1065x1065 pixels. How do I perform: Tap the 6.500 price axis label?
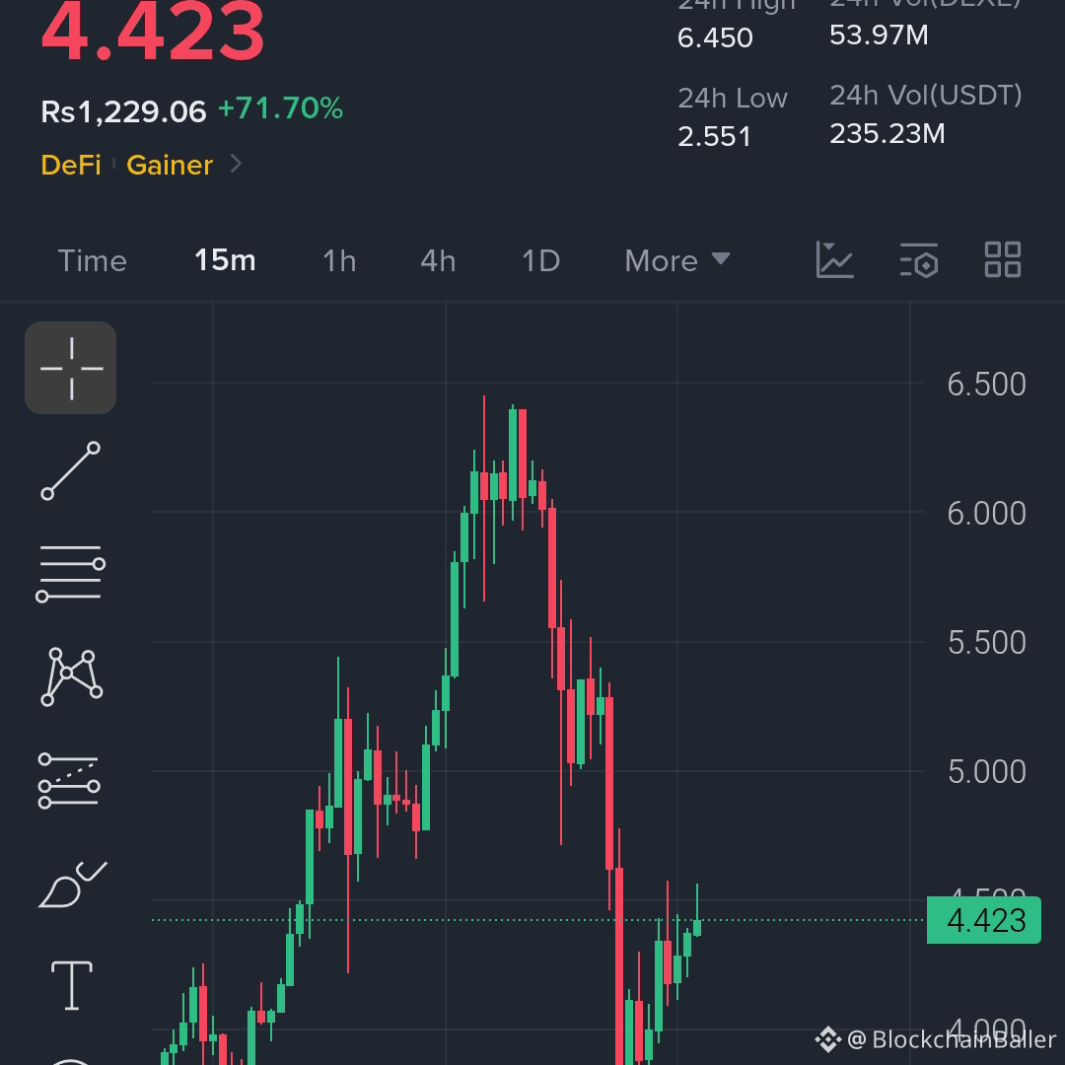(986, 385)
